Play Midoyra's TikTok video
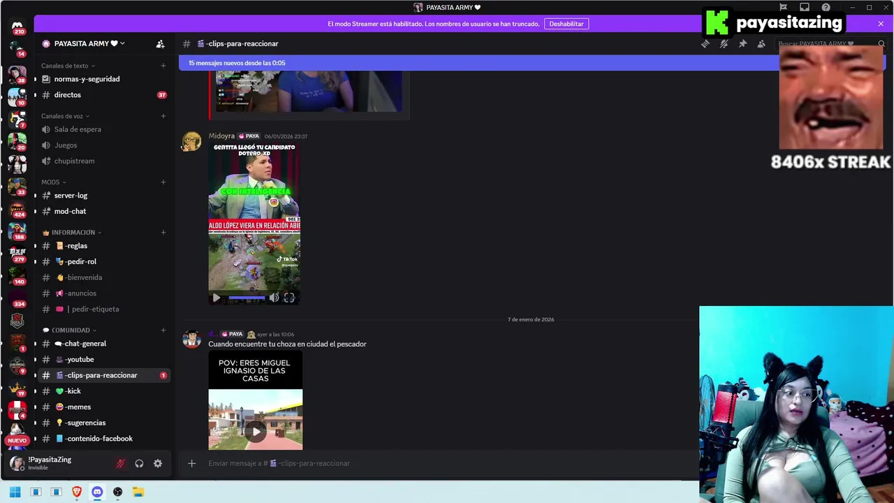 [216, 298]
